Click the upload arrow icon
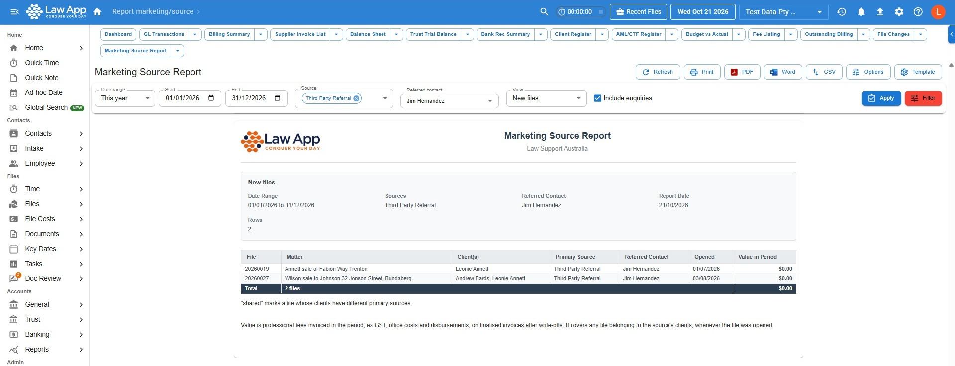 880,12
